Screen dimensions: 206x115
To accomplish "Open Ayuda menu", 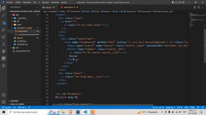I will [x=64, y=2].
